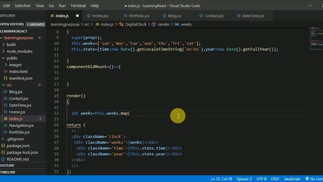Click index.js in the breadcrumb

coord(107,24)
